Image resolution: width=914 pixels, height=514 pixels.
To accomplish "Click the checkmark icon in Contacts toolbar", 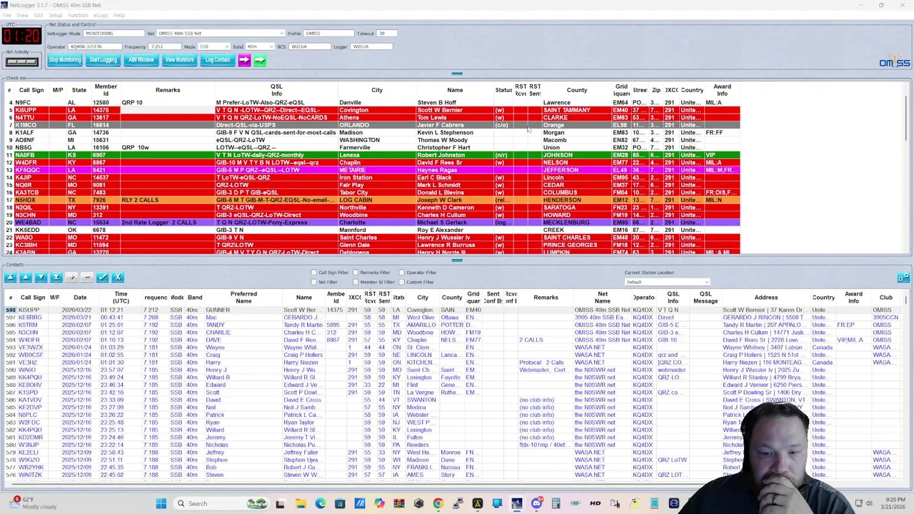I will (x=102, y=277).
